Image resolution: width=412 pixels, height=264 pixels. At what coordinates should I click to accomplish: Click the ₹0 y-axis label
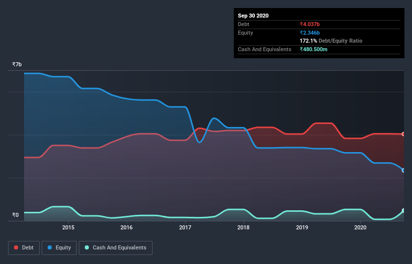tap(15, 215)
